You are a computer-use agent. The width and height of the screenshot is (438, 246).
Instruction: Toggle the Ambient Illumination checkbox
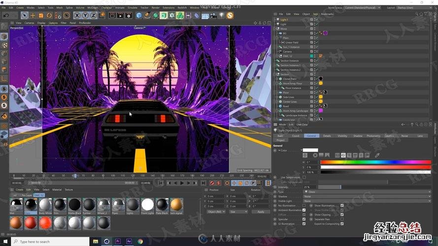[x=304, y=210]
